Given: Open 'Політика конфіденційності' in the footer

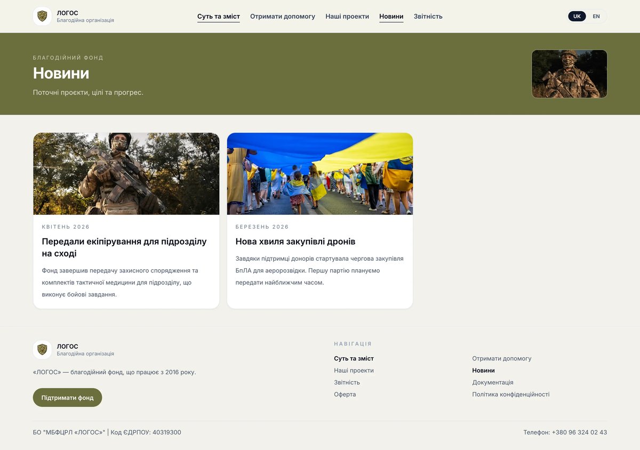Looking at the screenshot, I should (x=511, y=395).
